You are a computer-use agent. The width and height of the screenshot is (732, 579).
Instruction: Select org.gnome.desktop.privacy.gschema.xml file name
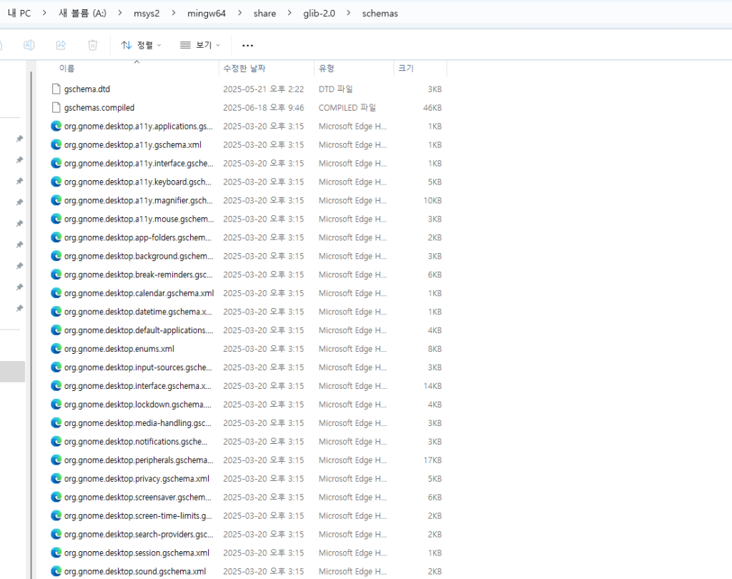137,479
